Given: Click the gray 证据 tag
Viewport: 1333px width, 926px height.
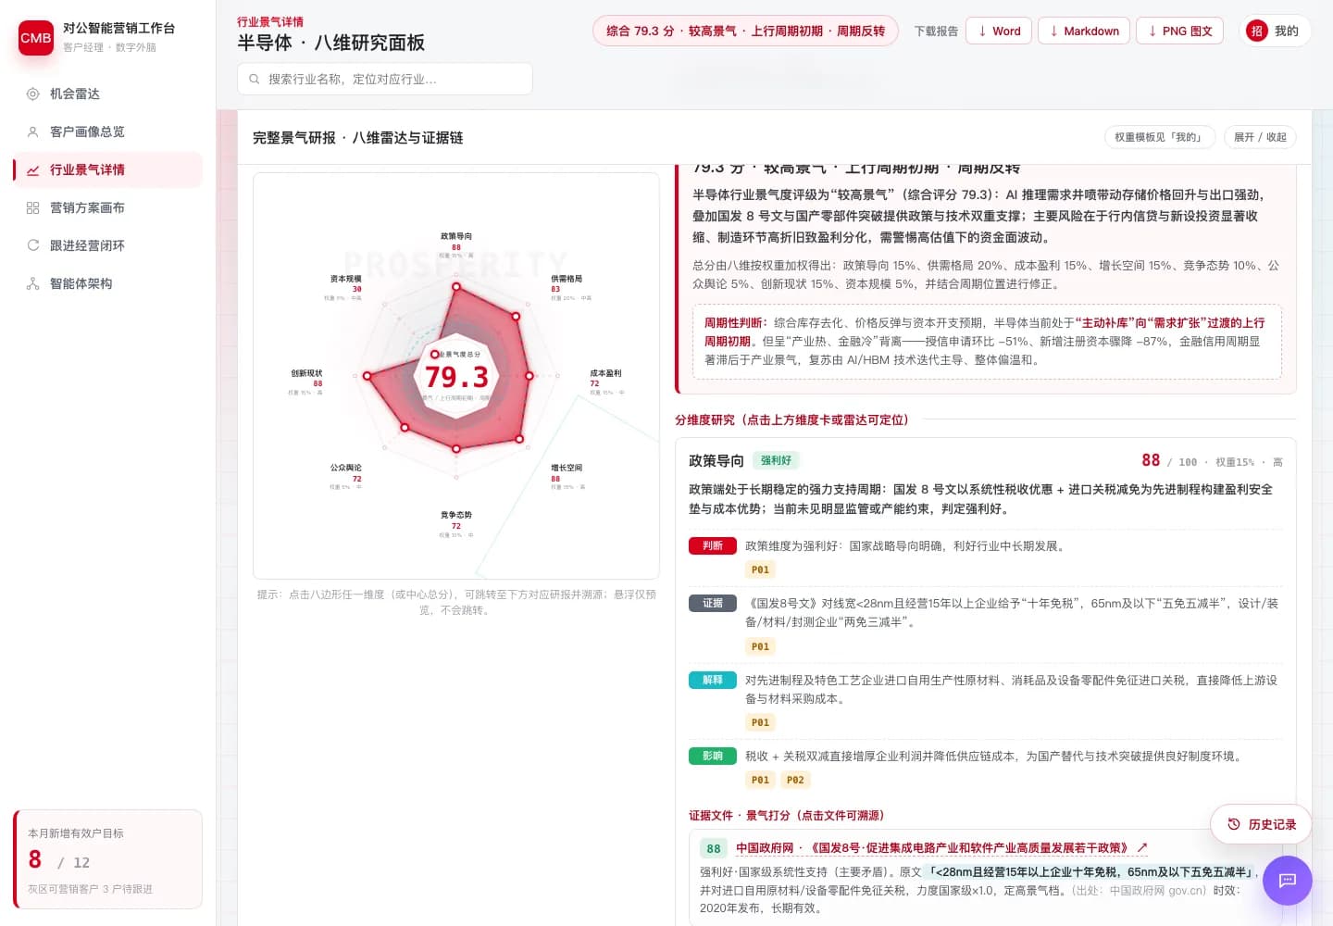Looking at the screenshot, I should click(x=713, y=603).
